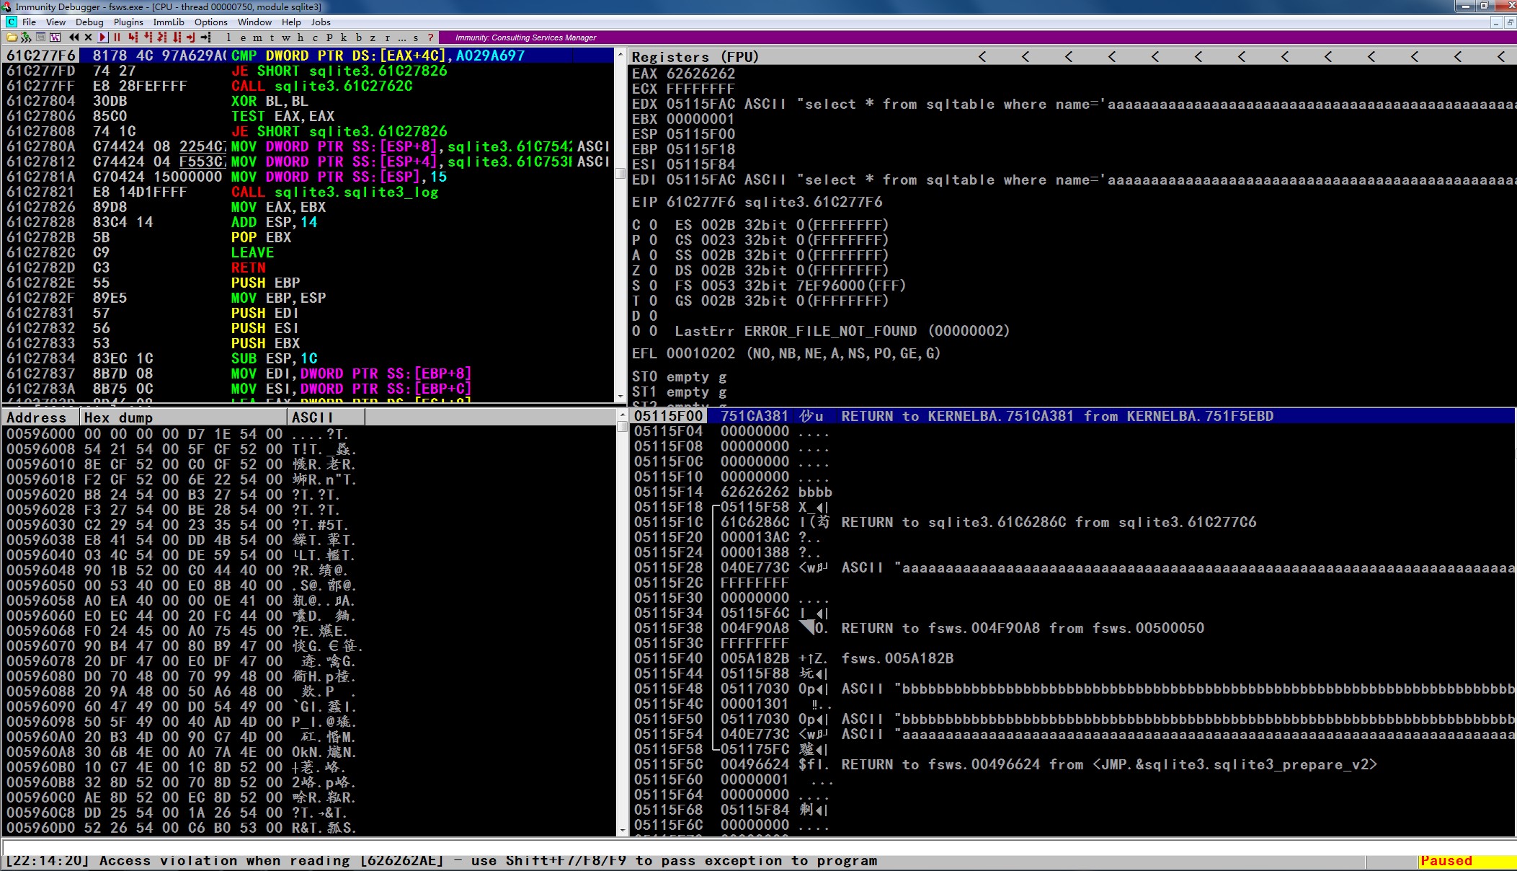Click the Address column header in dump
This screenshot has height=871, width=1517.
coord(40,417)
